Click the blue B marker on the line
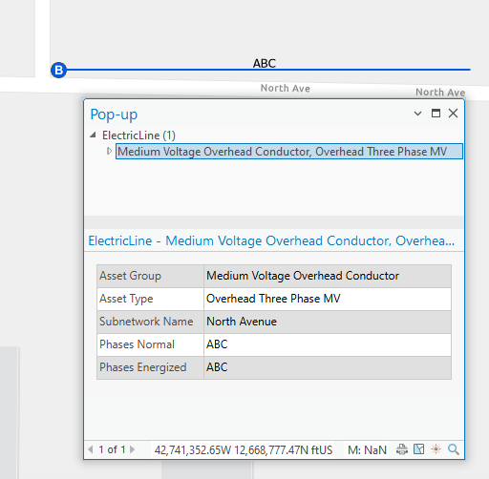Viewport: 489px width, 479px height. (x=59, y=70)
